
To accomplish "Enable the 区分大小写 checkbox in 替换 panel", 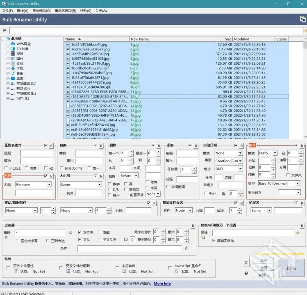I will [61, 168].
